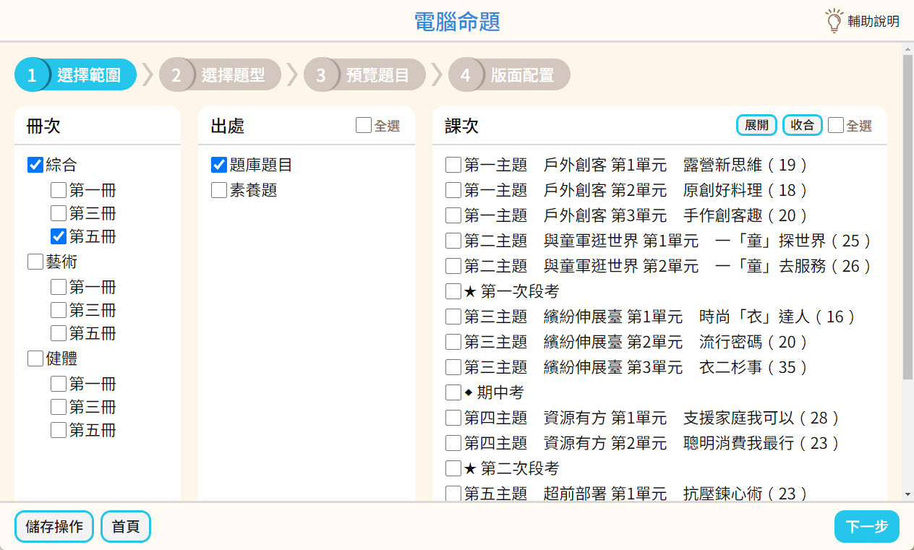Check 第一冊 under 健體

59,384
